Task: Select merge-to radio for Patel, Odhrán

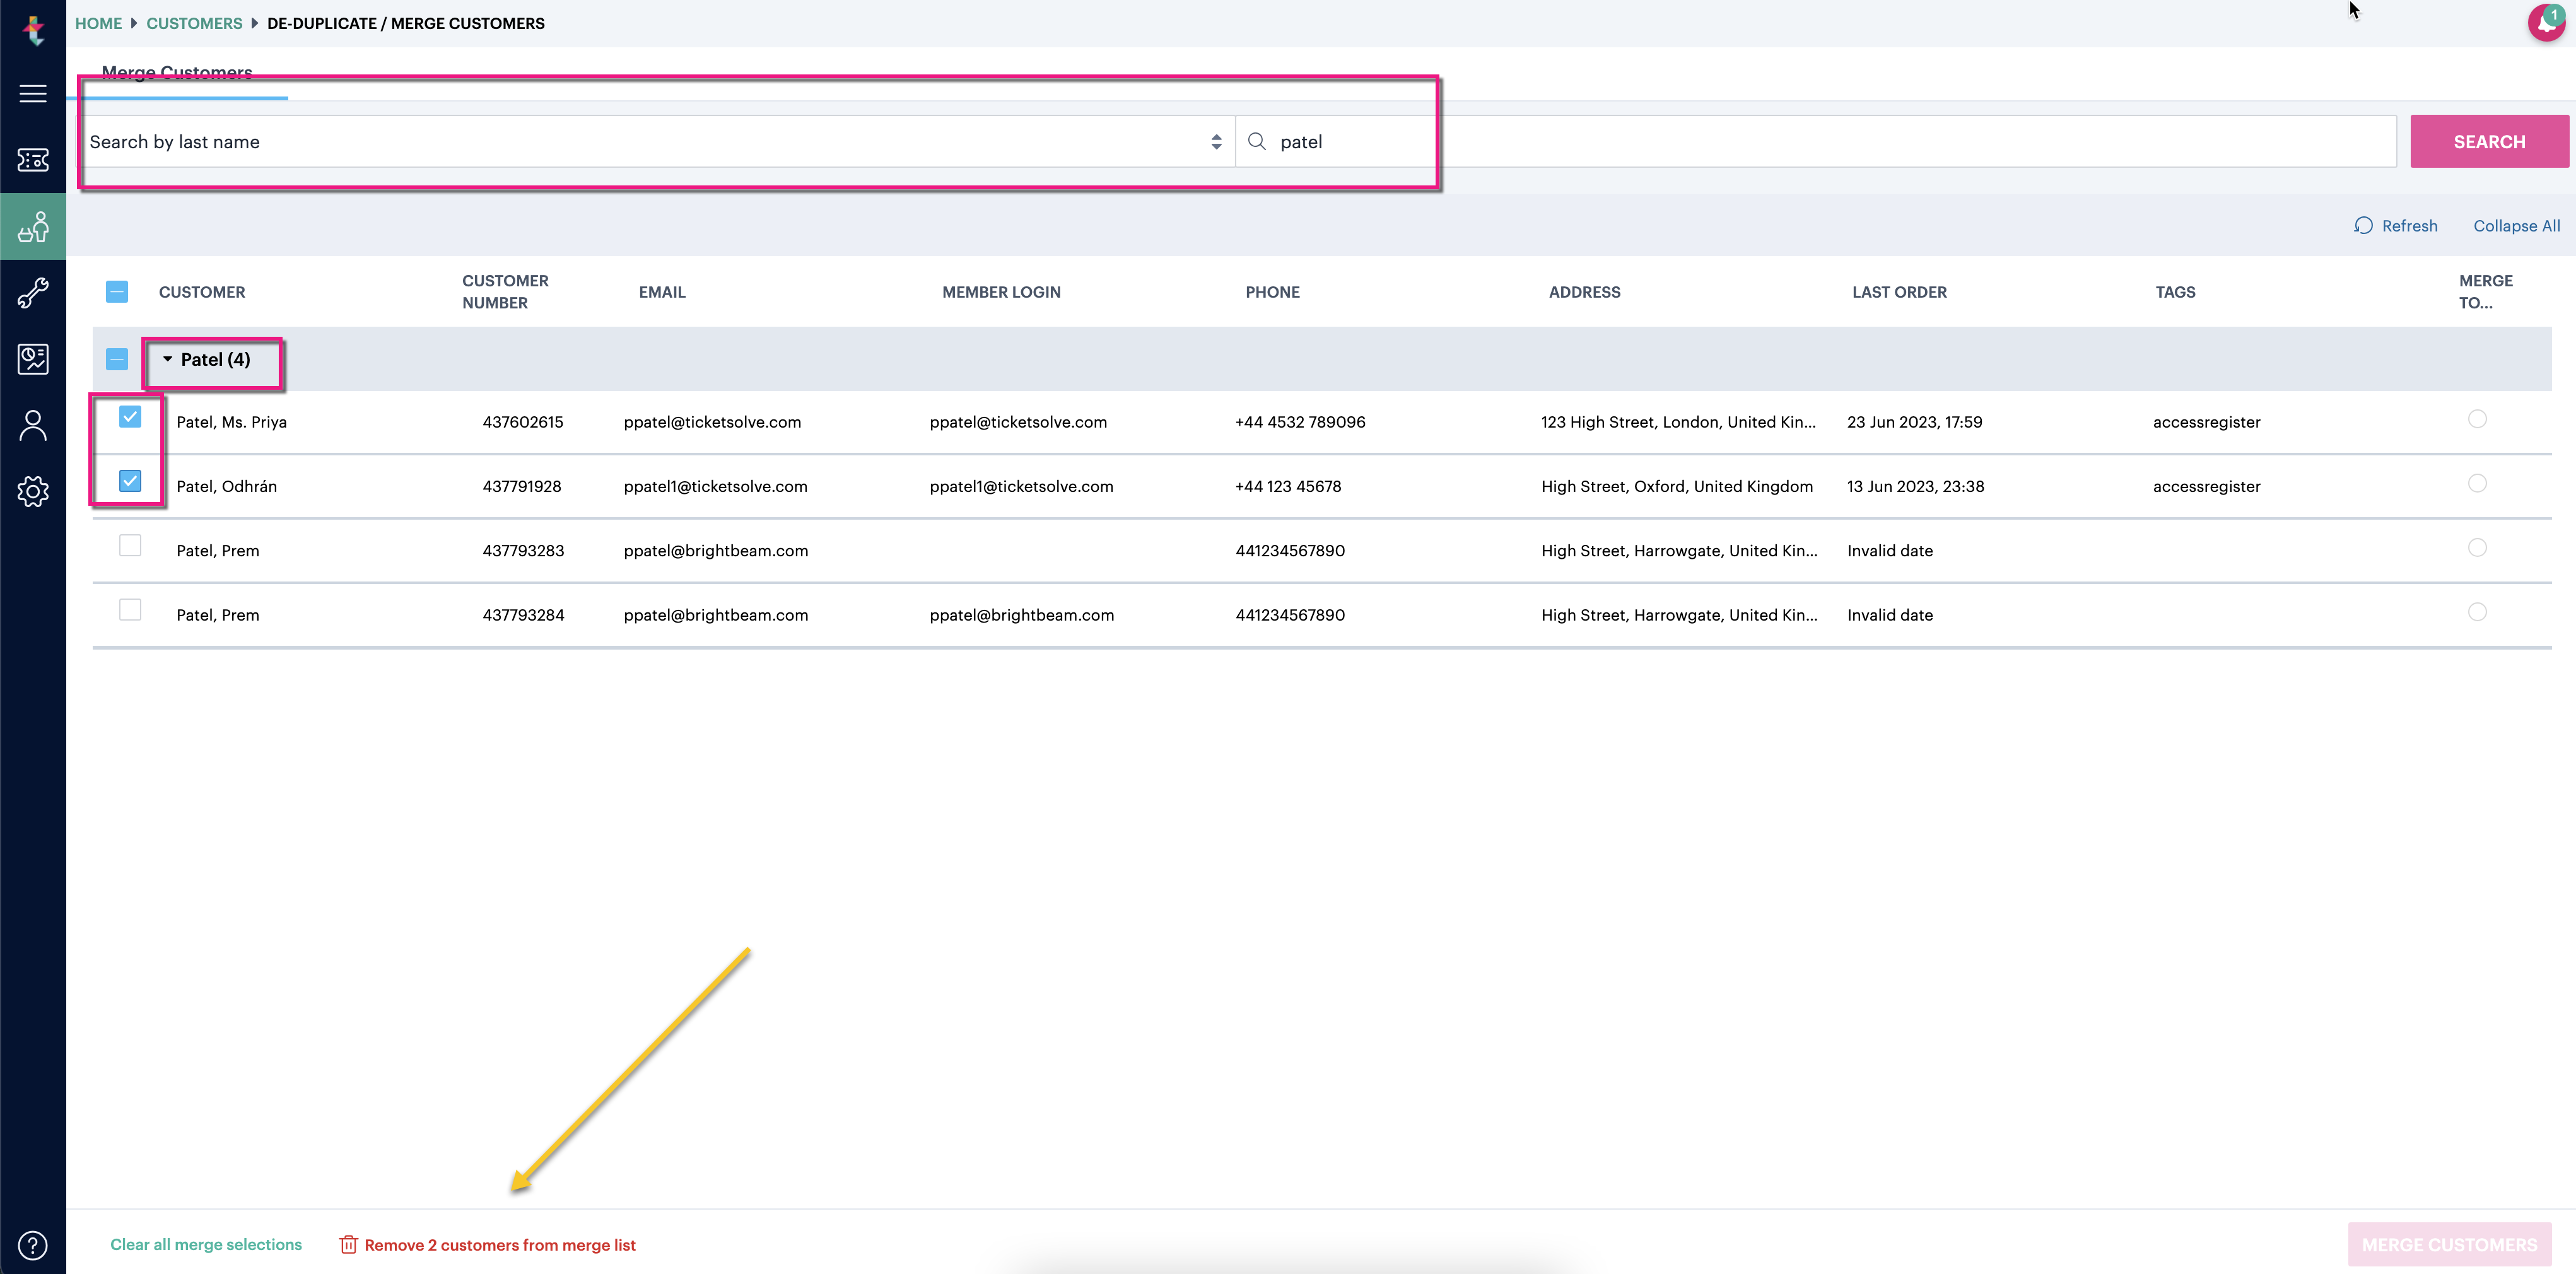Action: (x=2477, y=483)
